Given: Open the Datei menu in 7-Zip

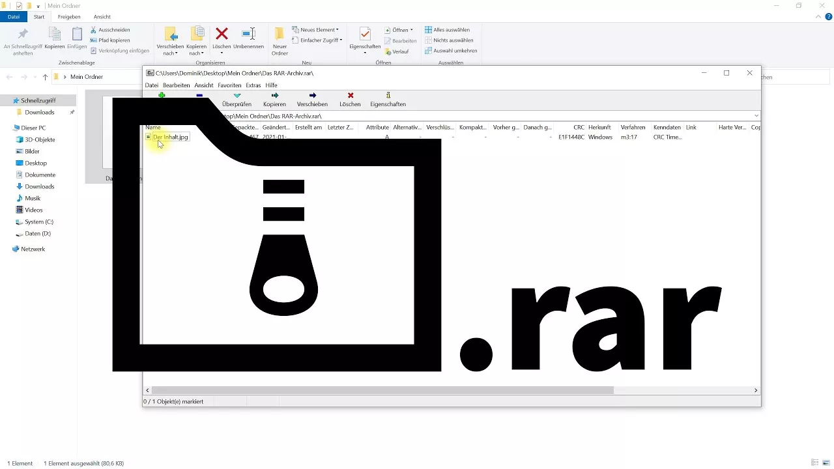Looking at the screenshot, I should pos(152,85).
